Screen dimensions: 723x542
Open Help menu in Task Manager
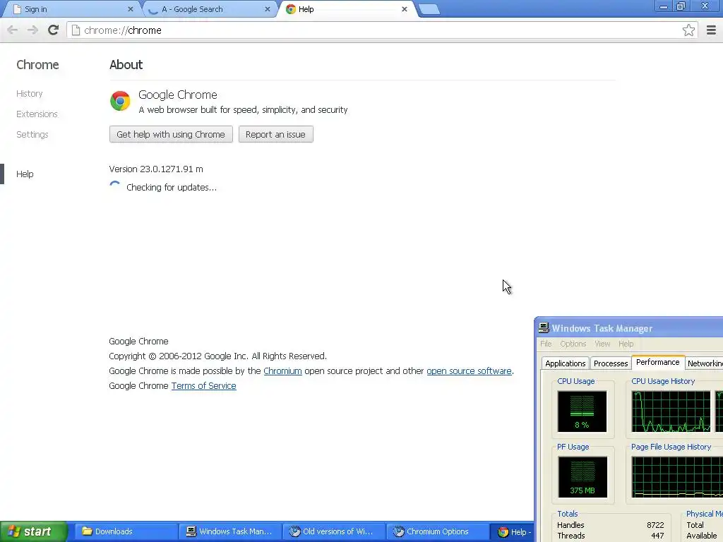626,344
